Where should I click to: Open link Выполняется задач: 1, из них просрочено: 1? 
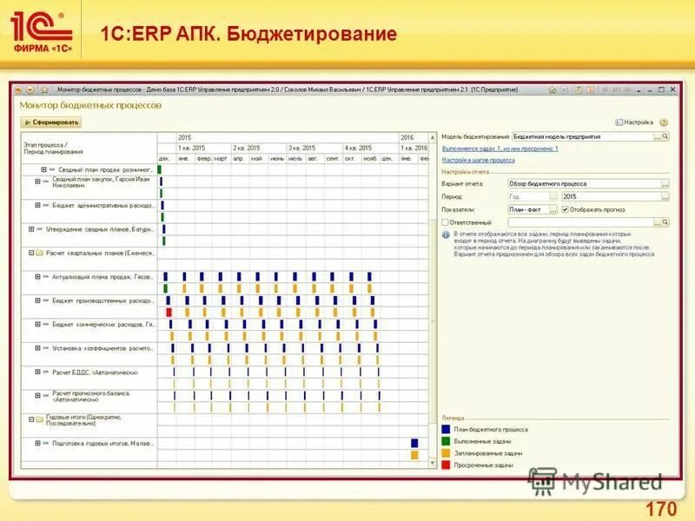(500, 148)
